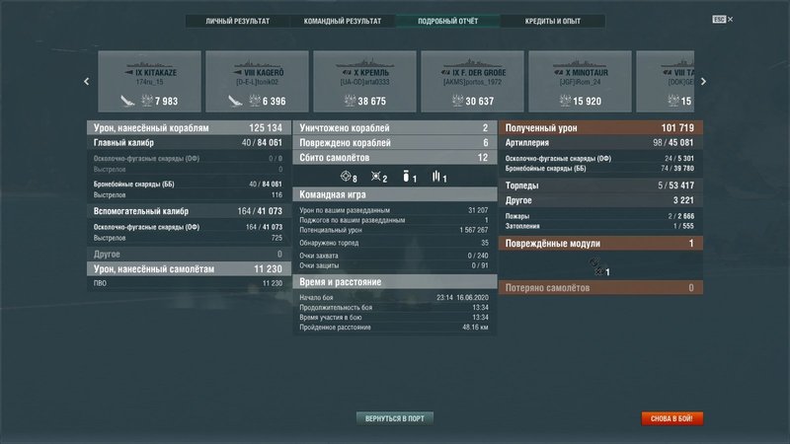Show previous ships with left arrow

pos(86,81)
